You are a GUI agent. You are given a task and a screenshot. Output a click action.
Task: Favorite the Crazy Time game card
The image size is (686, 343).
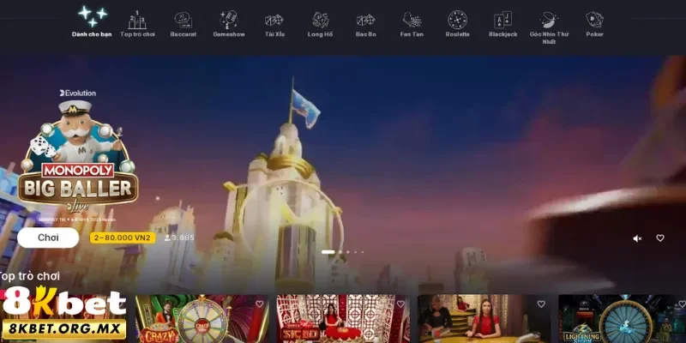tap(259, 304)
